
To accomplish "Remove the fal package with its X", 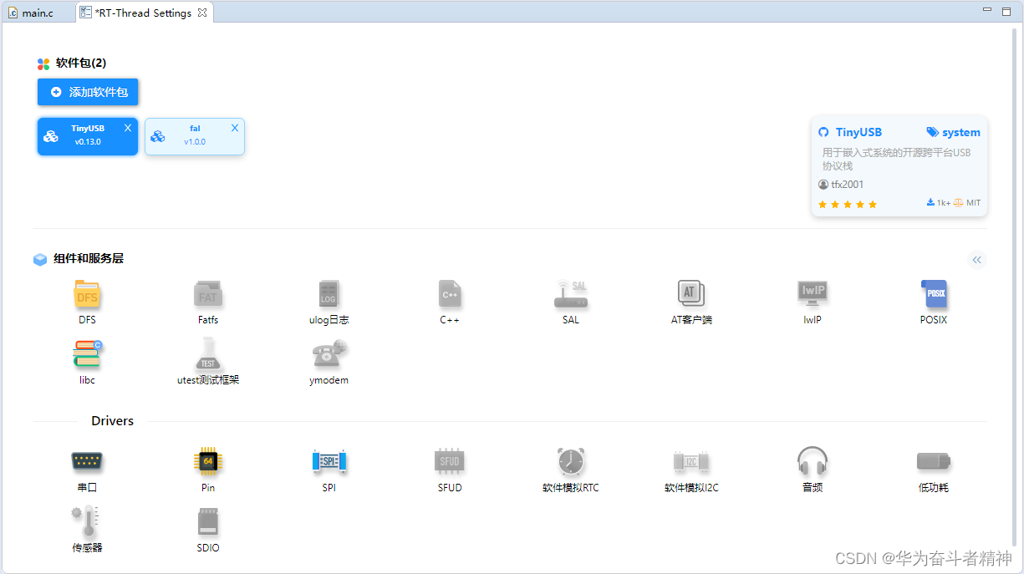I will click(233, 127).
